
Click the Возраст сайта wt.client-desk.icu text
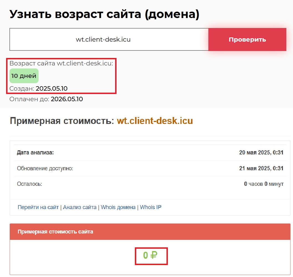[x=61, y=63]
